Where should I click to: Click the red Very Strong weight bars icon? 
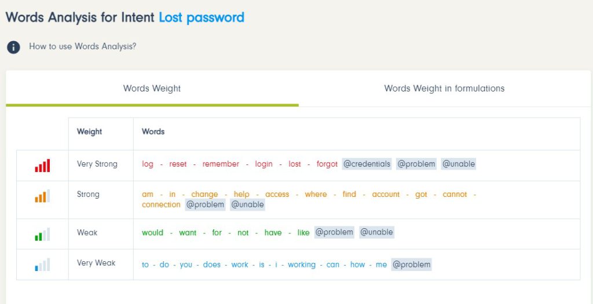click(x=42, y=166)
